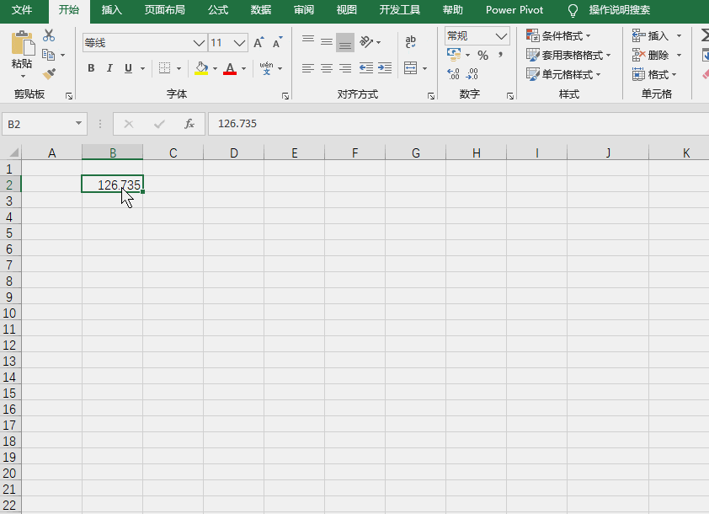Open the font name 等线 dropdown
The image size is (709, 514).
click(x=199, y=43)
